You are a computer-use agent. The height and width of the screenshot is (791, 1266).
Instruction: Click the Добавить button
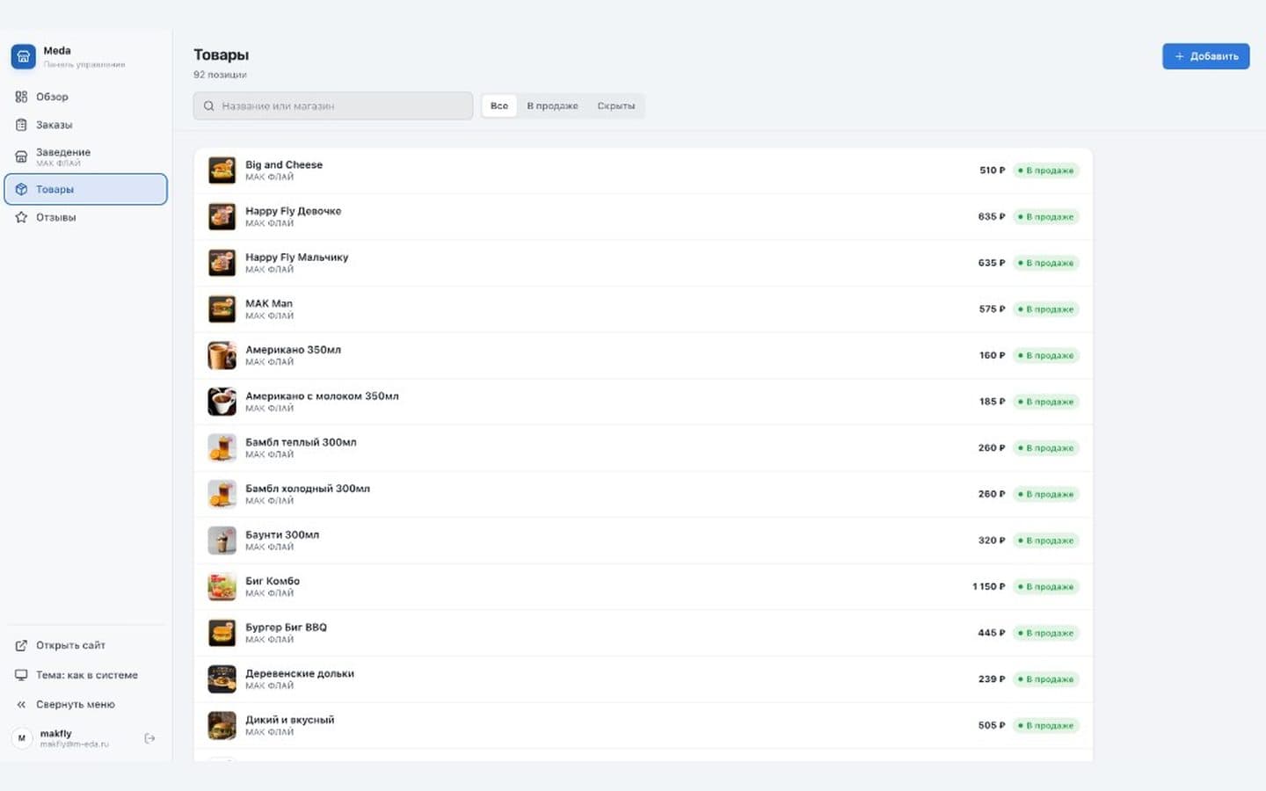pos(1205,56)
